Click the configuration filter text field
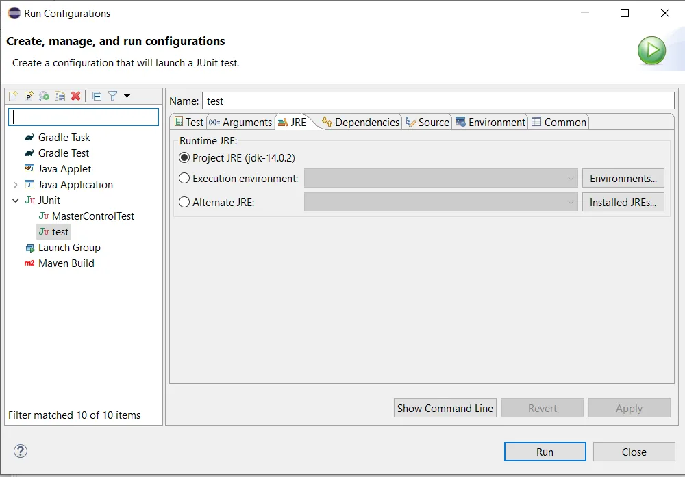Viewport: 685px width, 477px height. coord(82,117)
